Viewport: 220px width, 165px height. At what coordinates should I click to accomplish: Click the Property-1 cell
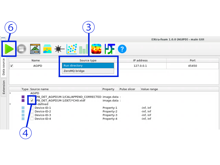[x=110, y=108]
